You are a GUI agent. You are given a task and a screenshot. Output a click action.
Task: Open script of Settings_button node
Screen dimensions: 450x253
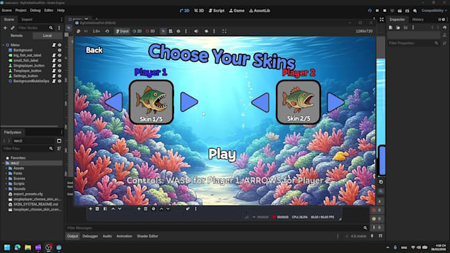pos(54,76)
